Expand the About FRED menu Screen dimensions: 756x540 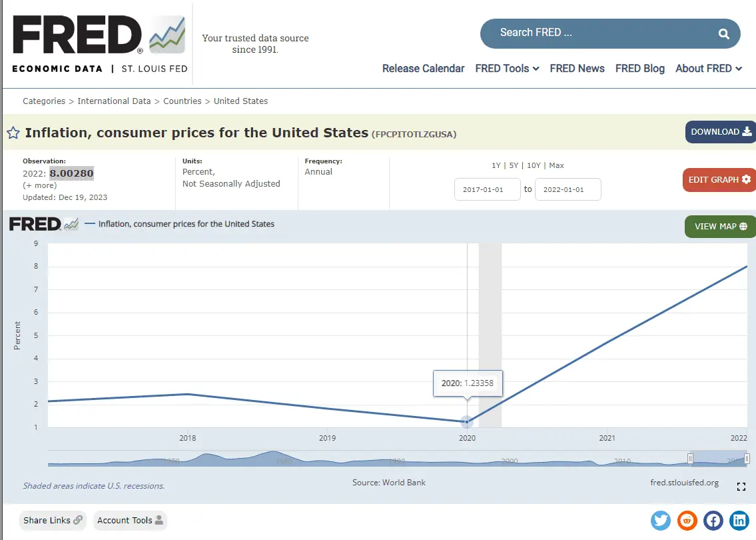point(708,69)
